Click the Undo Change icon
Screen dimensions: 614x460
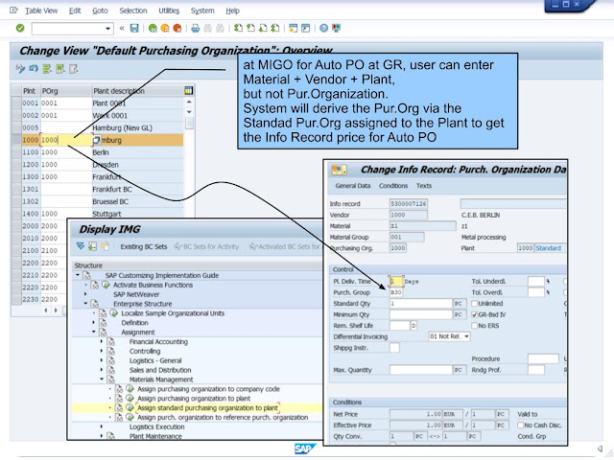tap(34, 69)
